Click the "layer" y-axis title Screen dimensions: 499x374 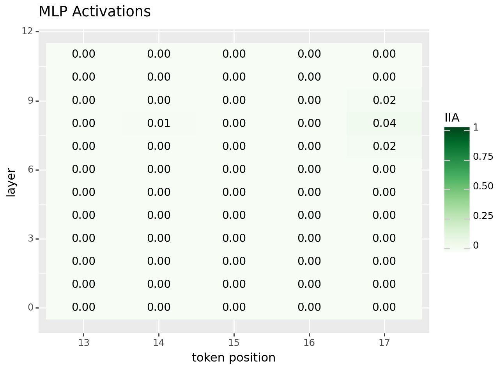click(11, 182)
